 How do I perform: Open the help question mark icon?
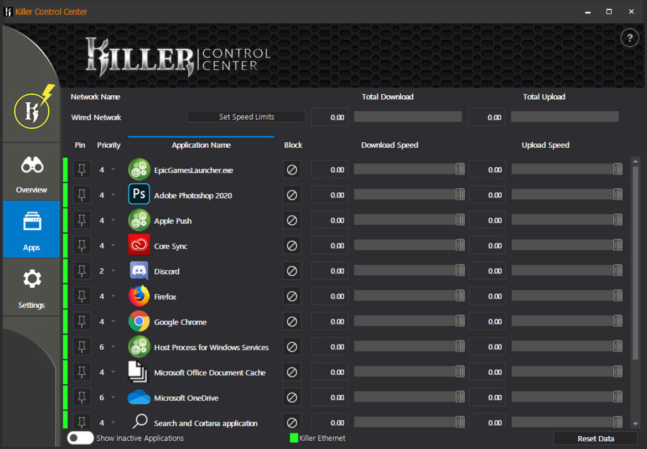click(630, 38)
